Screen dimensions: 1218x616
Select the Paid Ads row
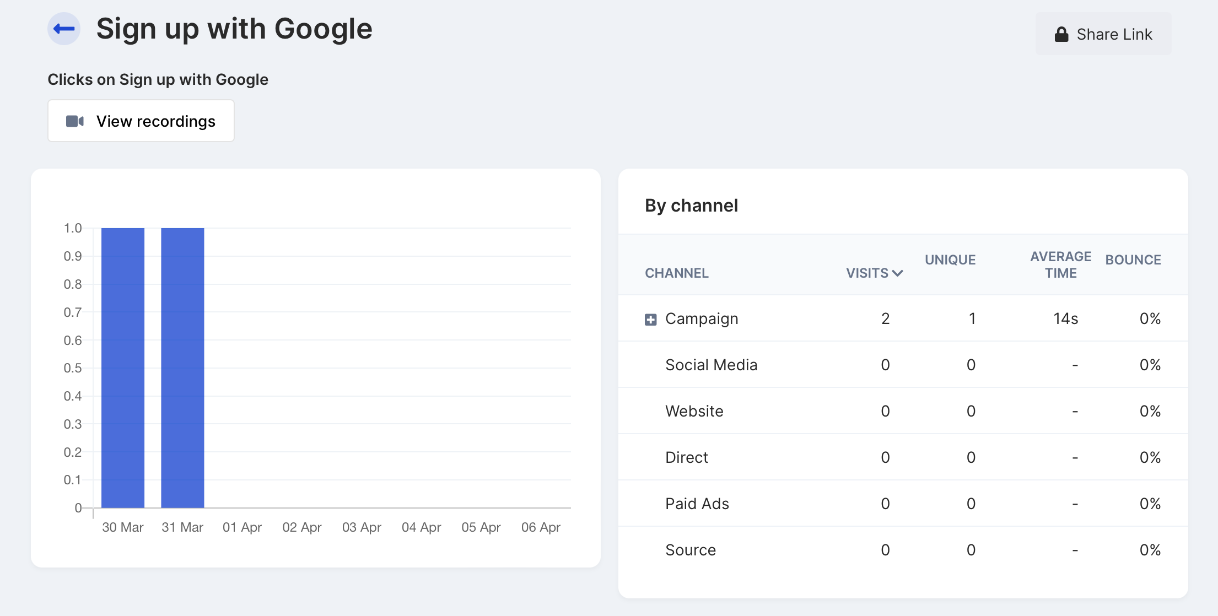697,503
